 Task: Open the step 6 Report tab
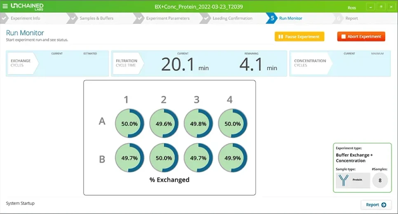point(351,18)
